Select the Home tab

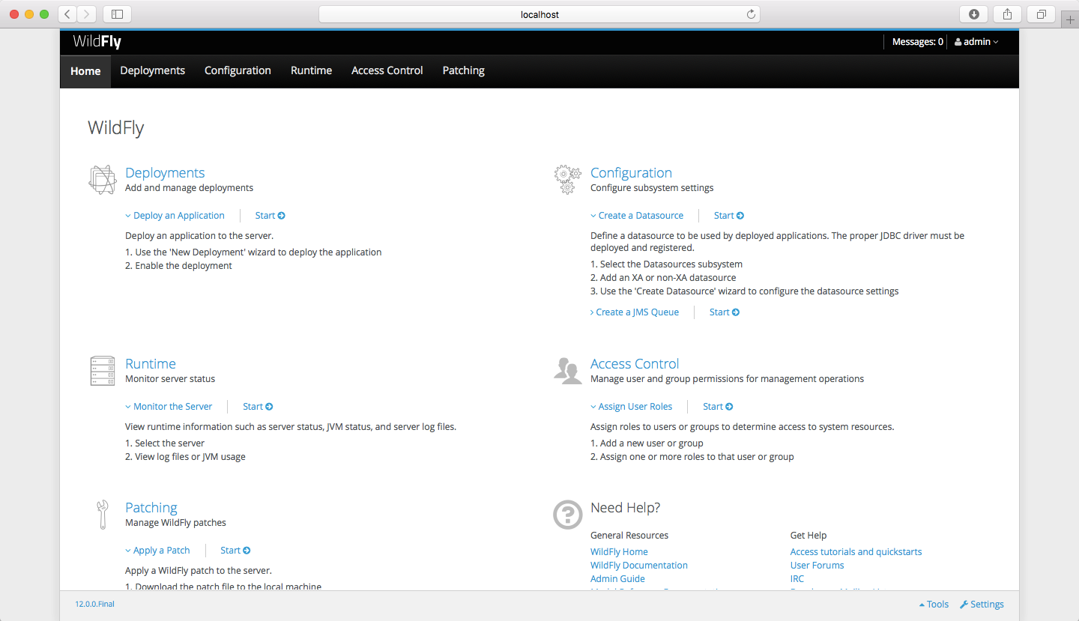coord(85,71)
